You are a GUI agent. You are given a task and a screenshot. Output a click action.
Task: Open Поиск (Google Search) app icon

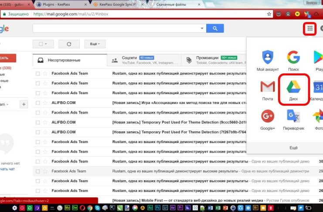pos(293,61)
